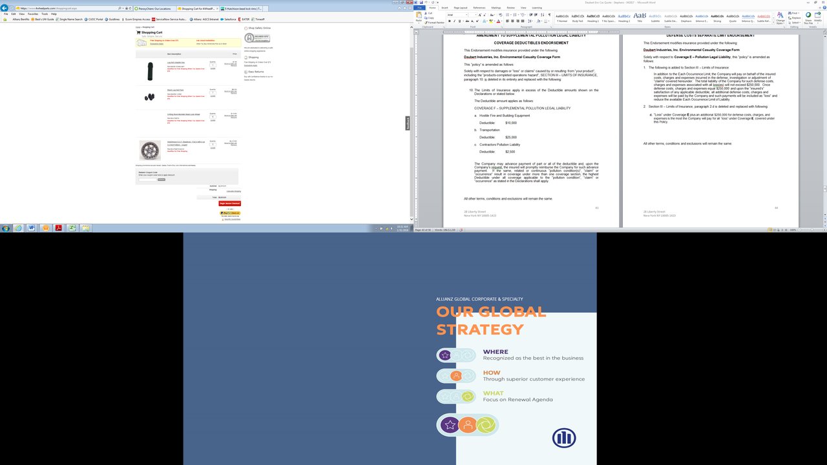Click bullets list icon in Word
Screen dimensions: 827x465
[507, 15]
